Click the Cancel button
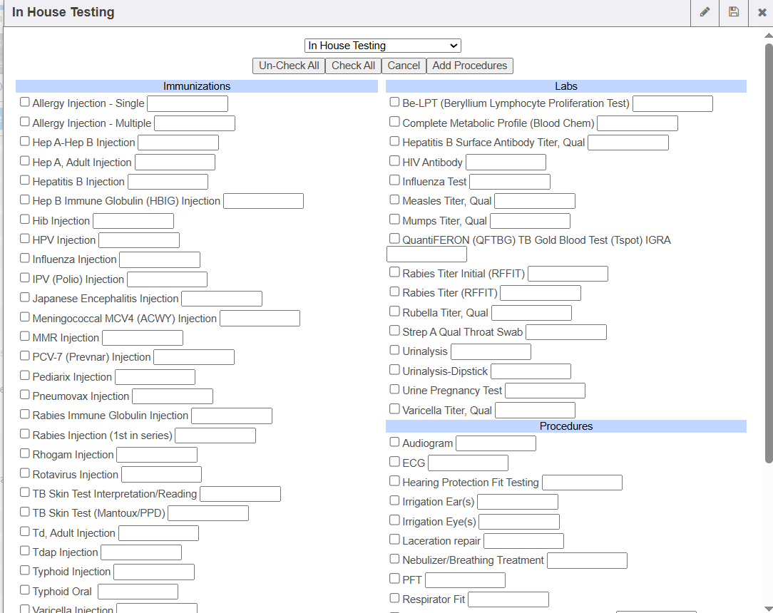 coord(404,66)
